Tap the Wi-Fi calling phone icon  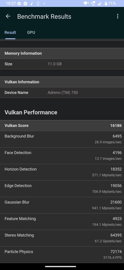pos(93,3)
